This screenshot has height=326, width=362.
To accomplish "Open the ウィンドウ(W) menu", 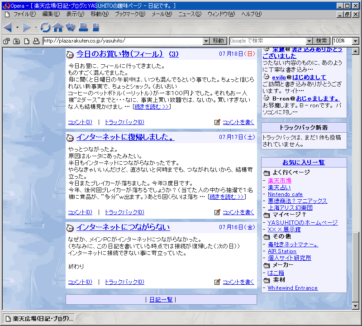I will click(221, 14).
